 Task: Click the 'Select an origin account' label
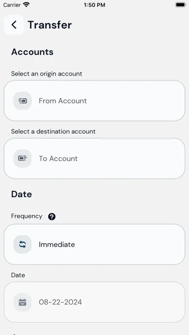tap(47, 74)
